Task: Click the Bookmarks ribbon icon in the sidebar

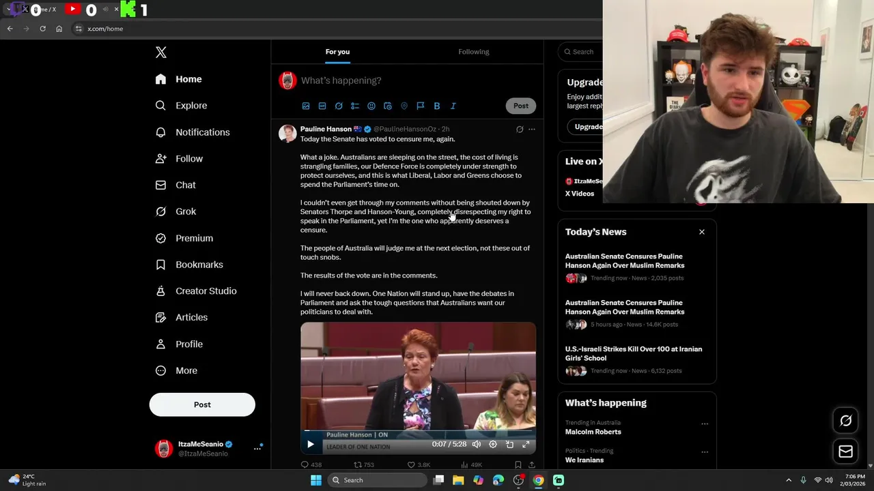Action: (x=160, y=265)
